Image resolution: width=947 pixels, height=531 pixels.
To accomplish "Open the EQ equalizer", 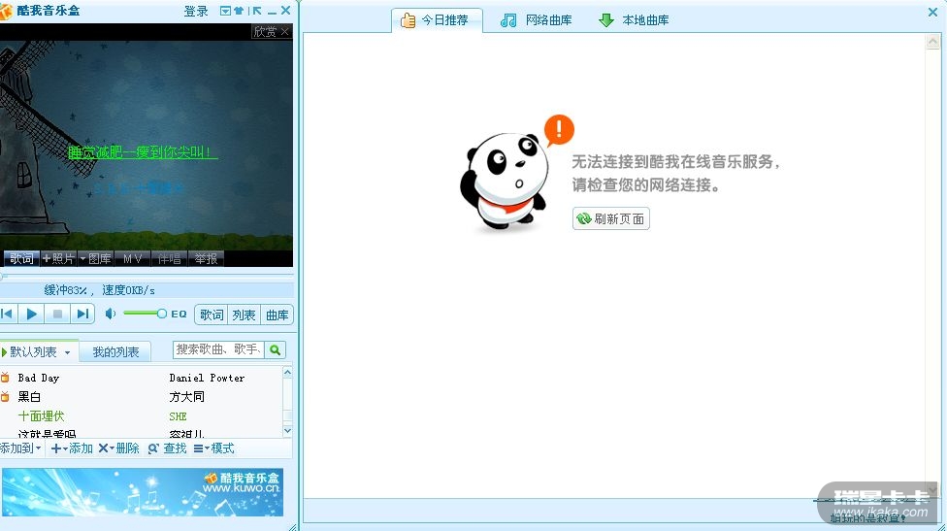I will [x=179, y=315].
